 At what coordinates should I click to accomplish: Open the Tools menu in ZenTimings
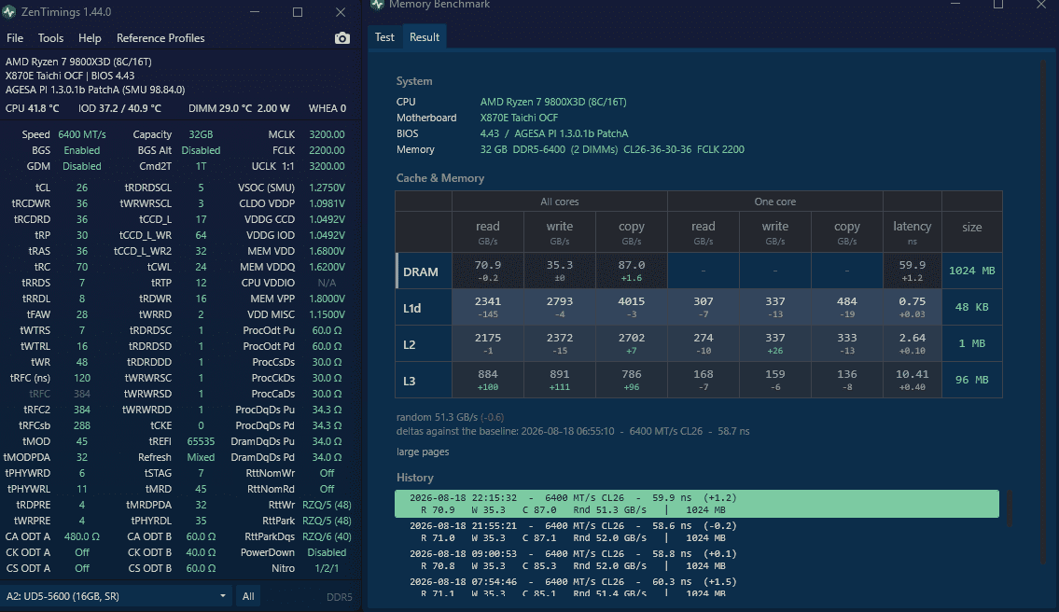pyautogui.click(x=50, y=38)
